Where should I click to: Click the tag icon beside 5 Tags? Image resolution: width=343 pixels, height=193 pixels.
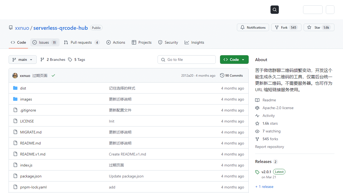70,60
